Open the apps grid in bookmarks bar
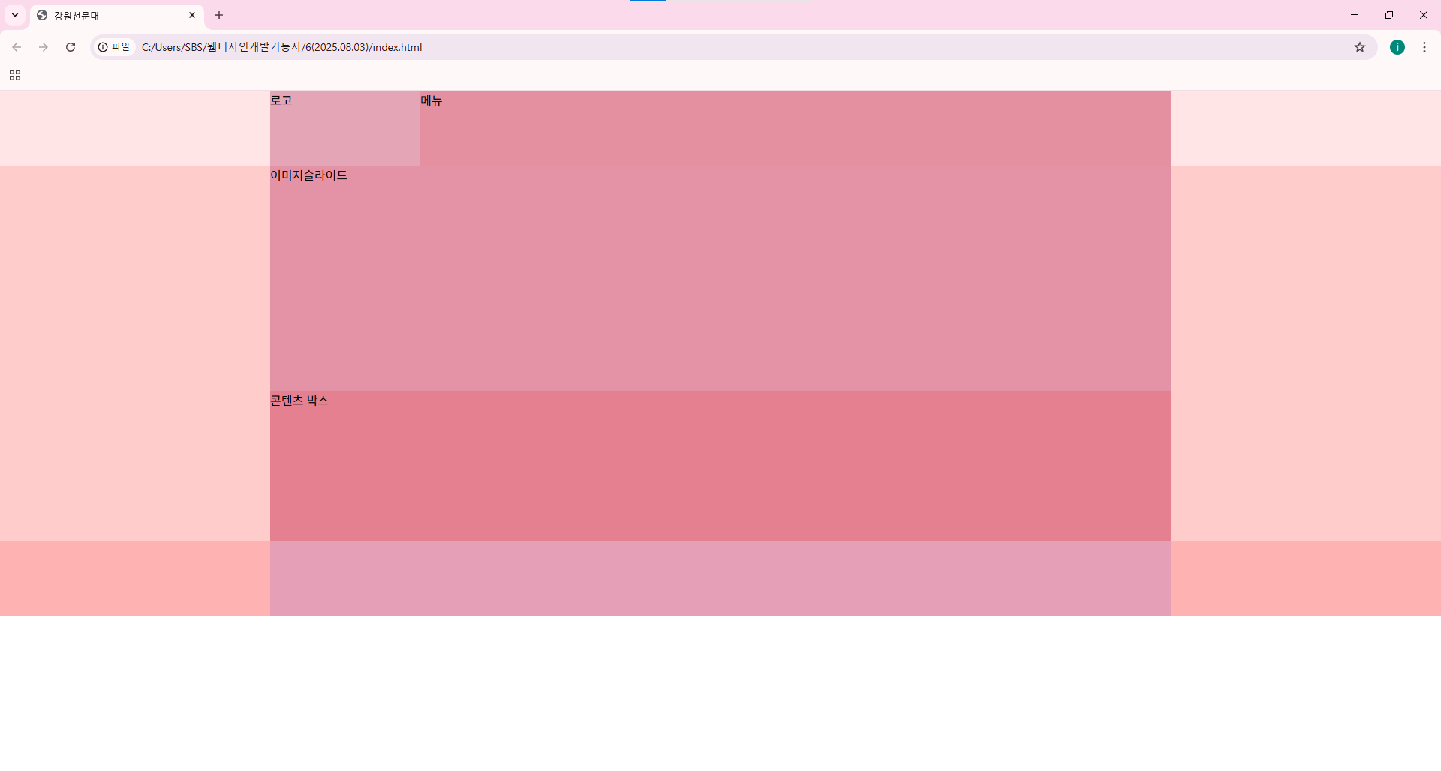This screenshot has width=1441, height=771. 15,75
